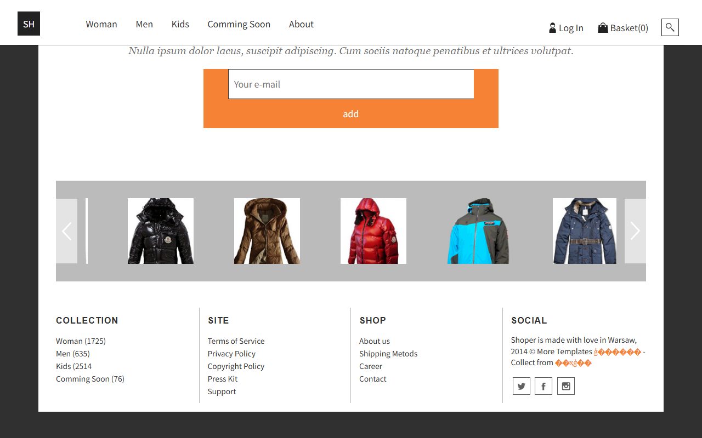Open the Twitter social icon

click(522, 386)
